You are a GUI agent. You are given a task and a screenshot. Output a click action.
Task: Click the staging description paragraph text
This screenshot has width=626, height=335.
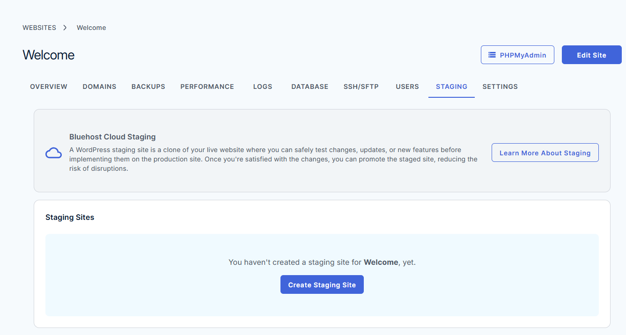click(273, 159)
